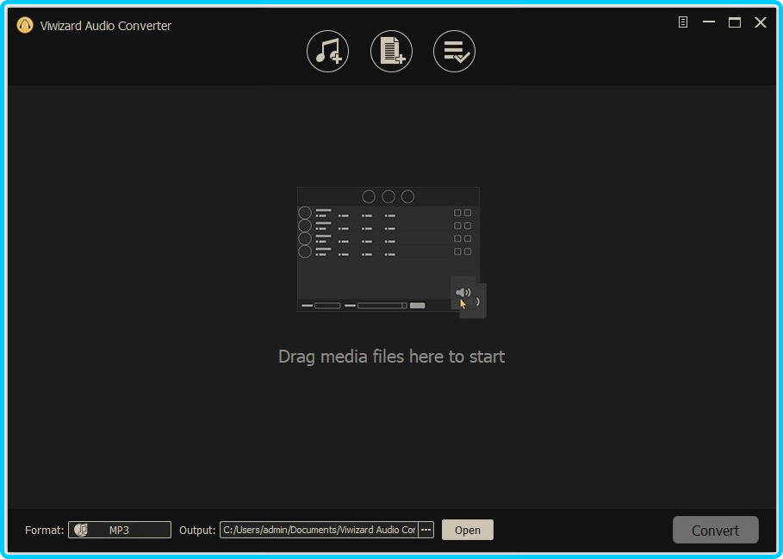Click the Convert button
The width and height of the screenshot is (783, 559).
coord(715,530)
